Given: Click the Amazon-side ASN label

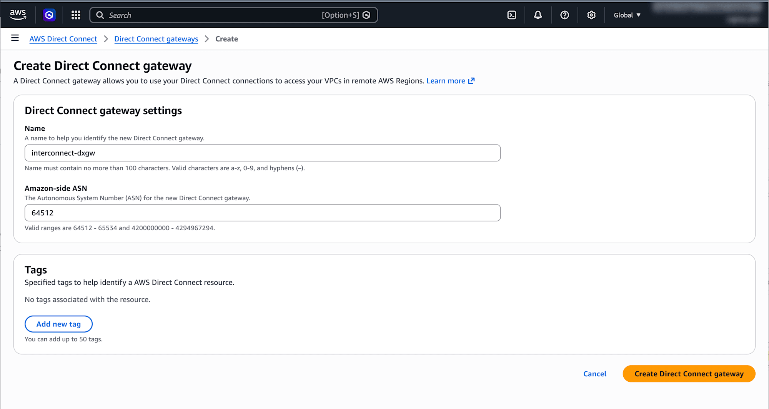Looking at the screenshot, I should pyautogui.click(x=56, y=188).
